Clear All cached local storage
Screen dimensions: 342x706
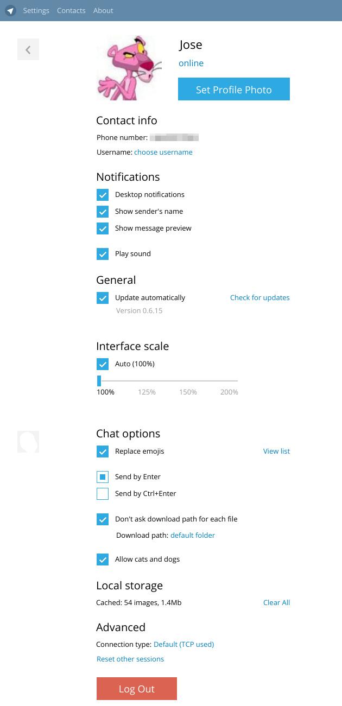pos(277,602)
